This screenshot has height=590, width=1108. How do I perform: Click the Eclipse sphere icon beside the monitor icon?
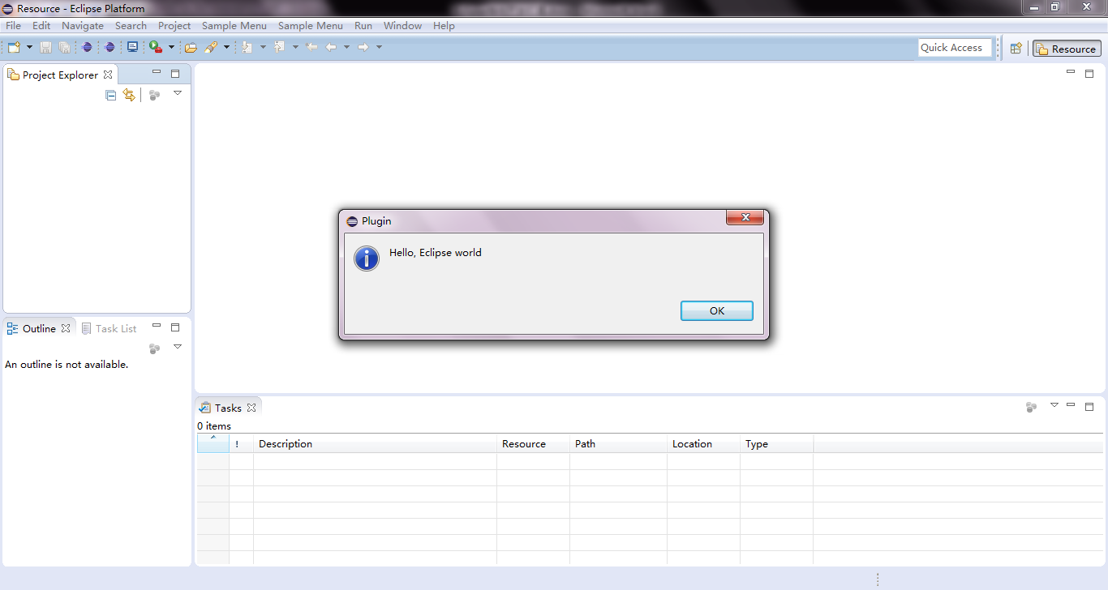(110, 48)
